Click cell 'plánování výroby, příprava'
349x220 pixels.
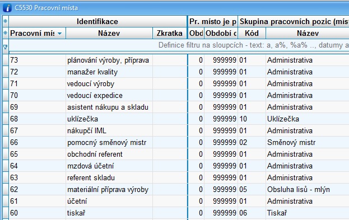[x=109, y=60]
